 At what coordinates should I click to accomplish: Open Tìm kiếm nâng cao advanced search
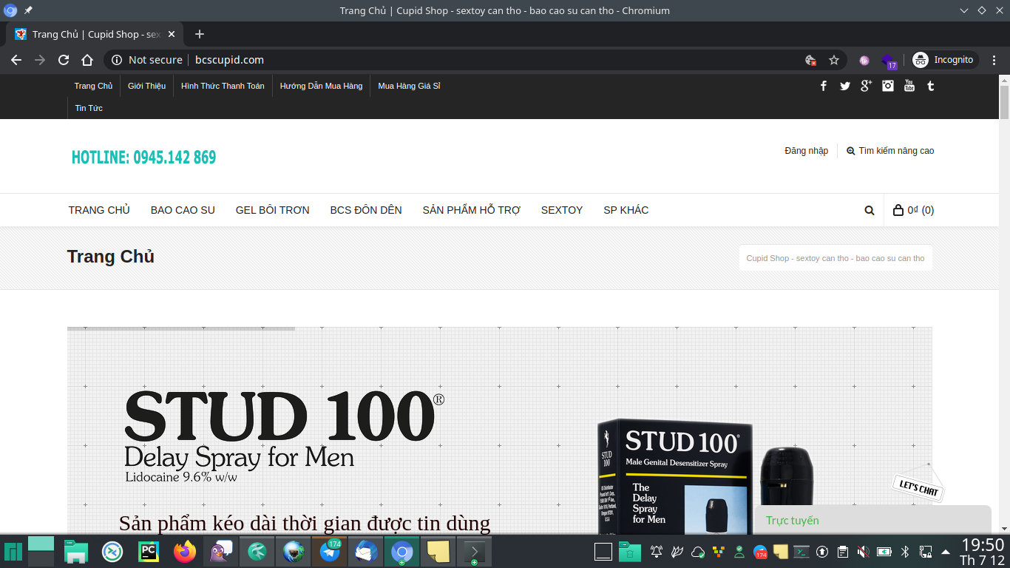890,151
